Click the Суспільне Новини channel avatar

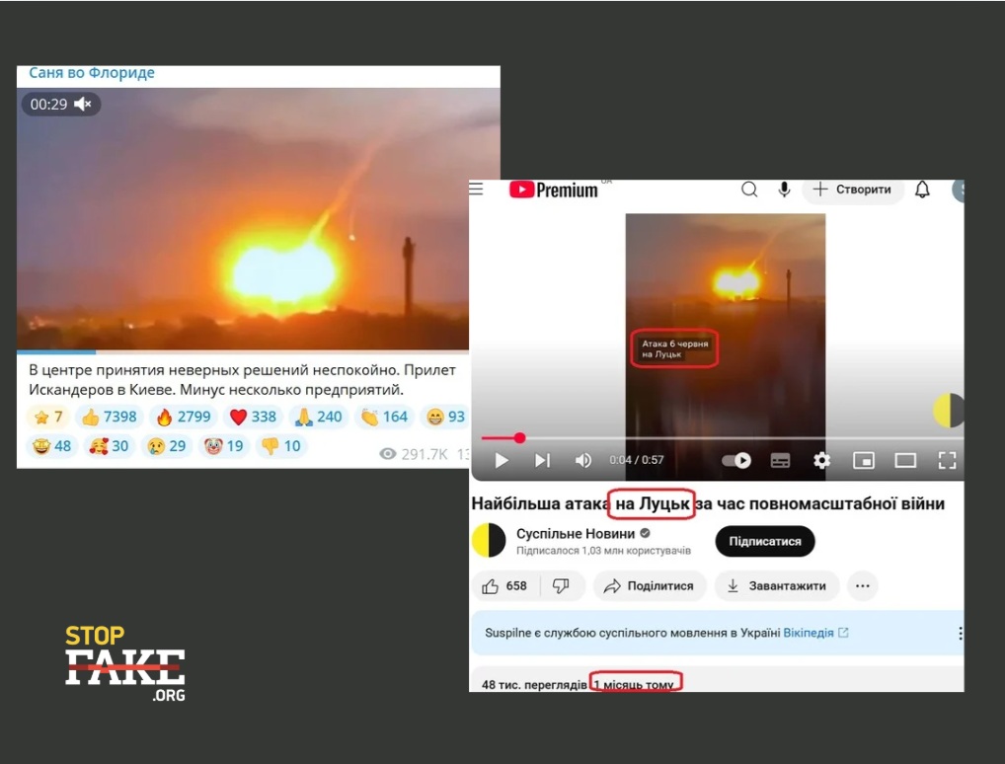[489, 540]
